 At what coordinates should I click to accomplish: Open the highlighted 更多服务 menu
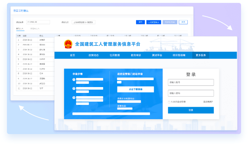[x=200, y=55]
